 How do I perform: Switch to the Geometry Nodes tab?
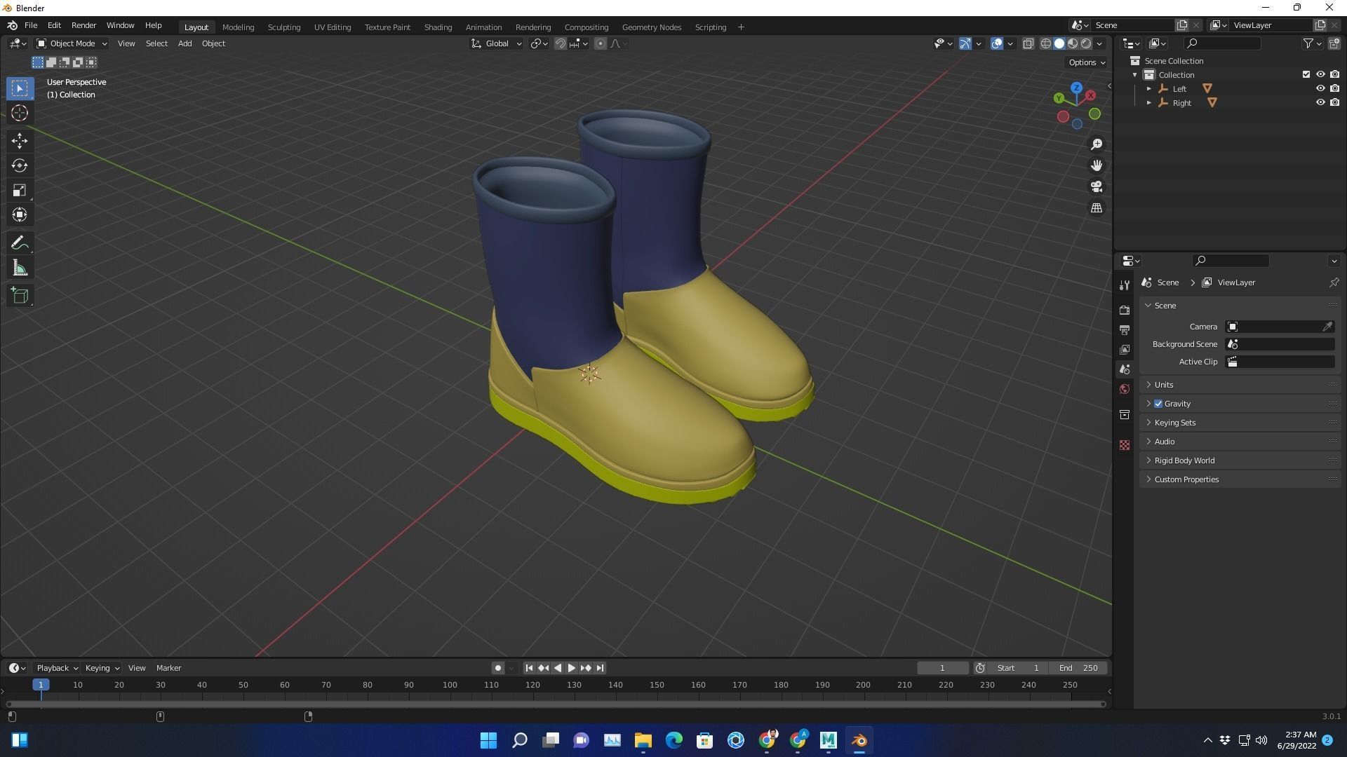tap(651, 27)
